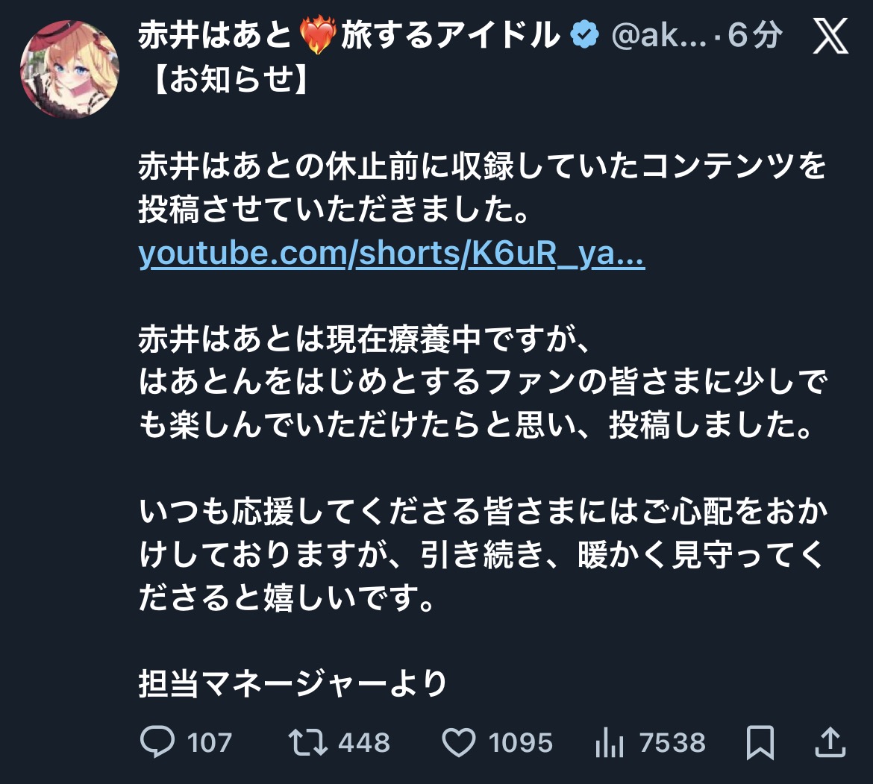873x784 pixels.
Task: Open the 赤井はあと profile avatar
Action: click(69, 69)
